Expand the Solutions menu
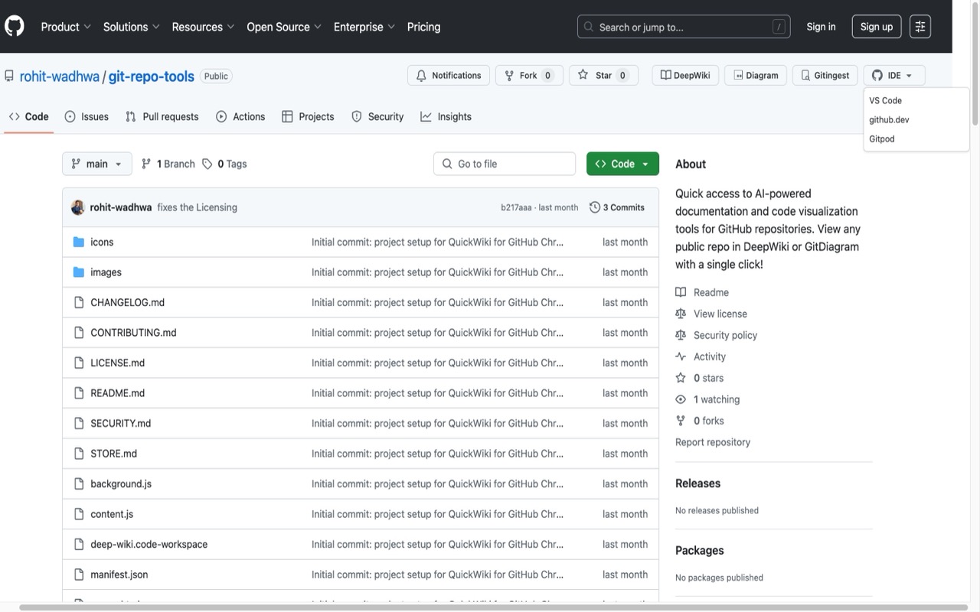The width and height of the screenshot is (980, 612). [x=132, y=27]
